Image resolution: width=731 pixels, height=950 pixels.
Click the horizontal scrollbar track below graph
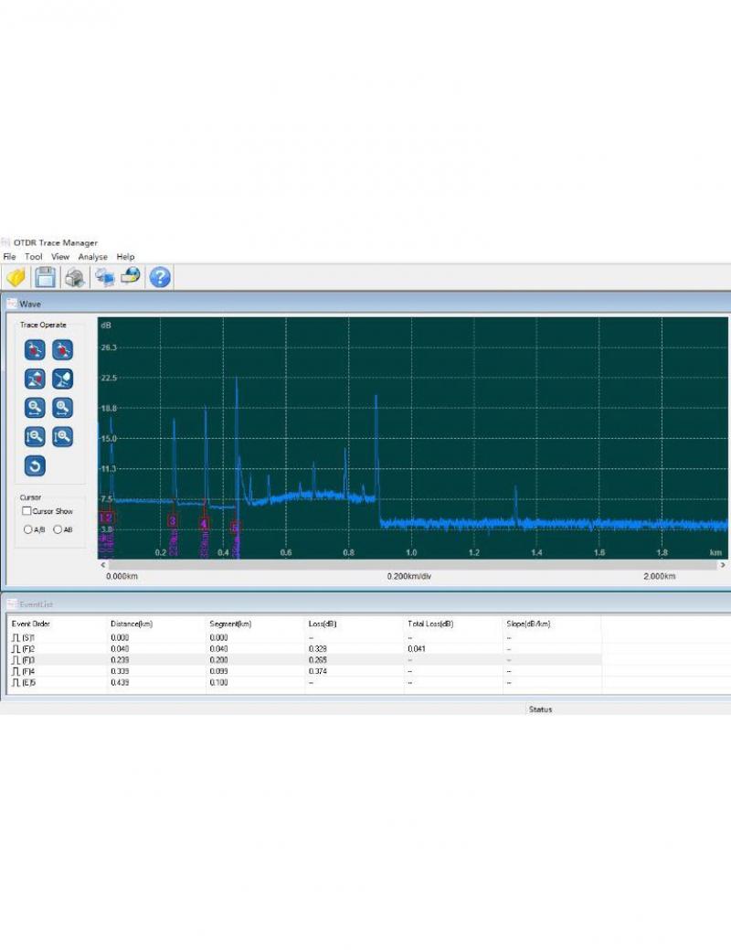pyautogui.click(x=412, y=565)
